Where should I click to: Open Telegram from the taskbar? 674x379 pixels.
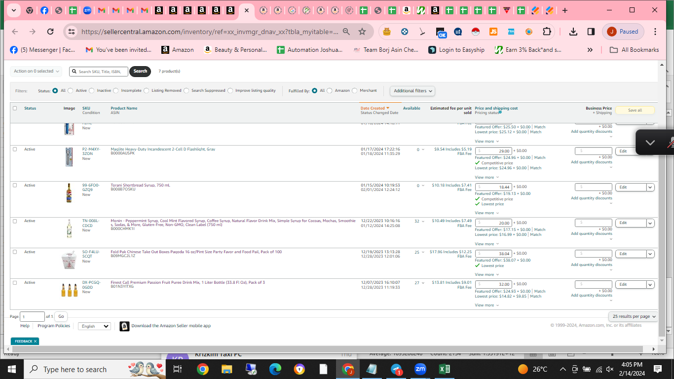coord(396,369)
